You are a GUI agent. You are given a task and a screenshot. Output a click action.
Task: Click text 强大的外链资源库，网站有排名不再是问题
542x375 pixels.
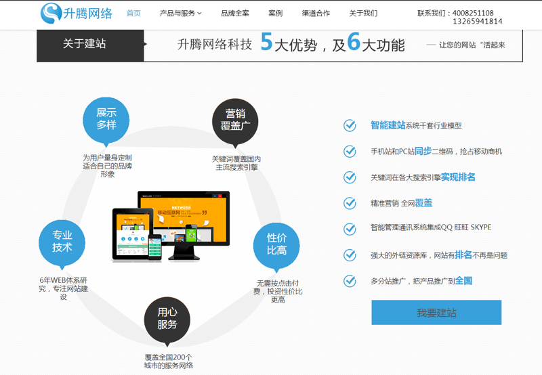tap(439, 255)
